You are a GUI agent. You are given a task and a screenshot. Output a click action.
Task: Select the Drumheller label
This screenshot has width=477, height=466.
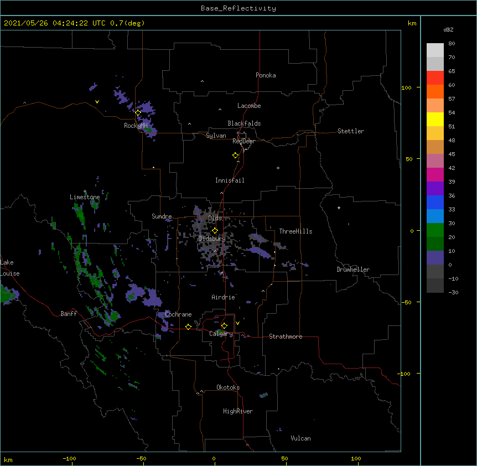(x=353, y=270)
